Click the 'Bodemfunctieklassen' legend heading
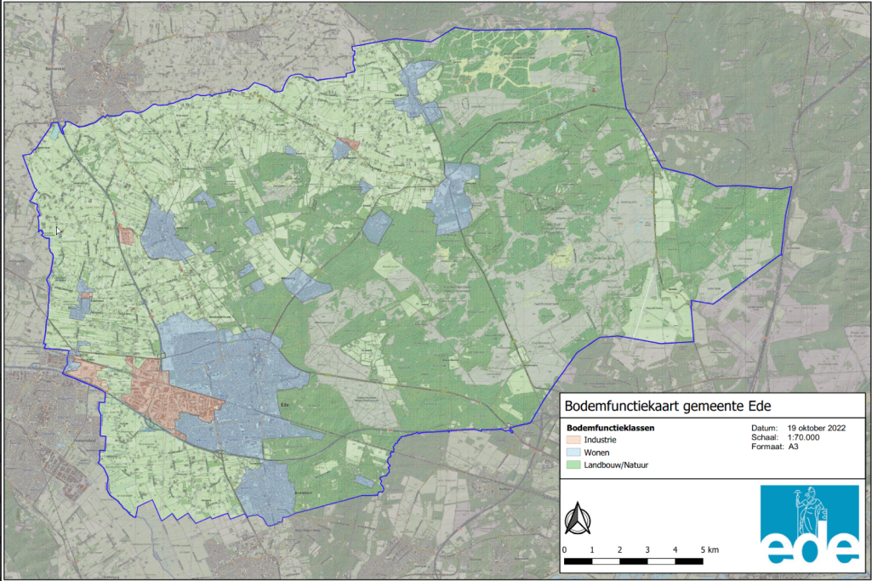 pyautogui.click(x=609, y=428)
